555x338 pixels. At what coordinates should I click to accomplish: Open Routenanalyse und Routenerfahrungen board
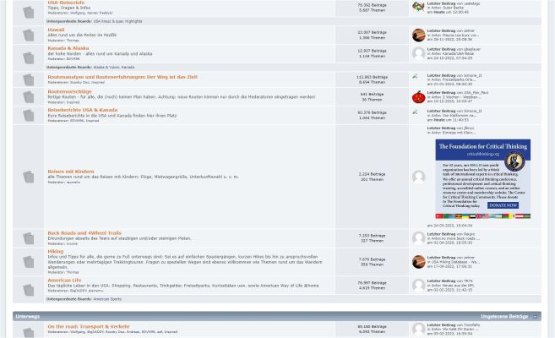point(122,77)
